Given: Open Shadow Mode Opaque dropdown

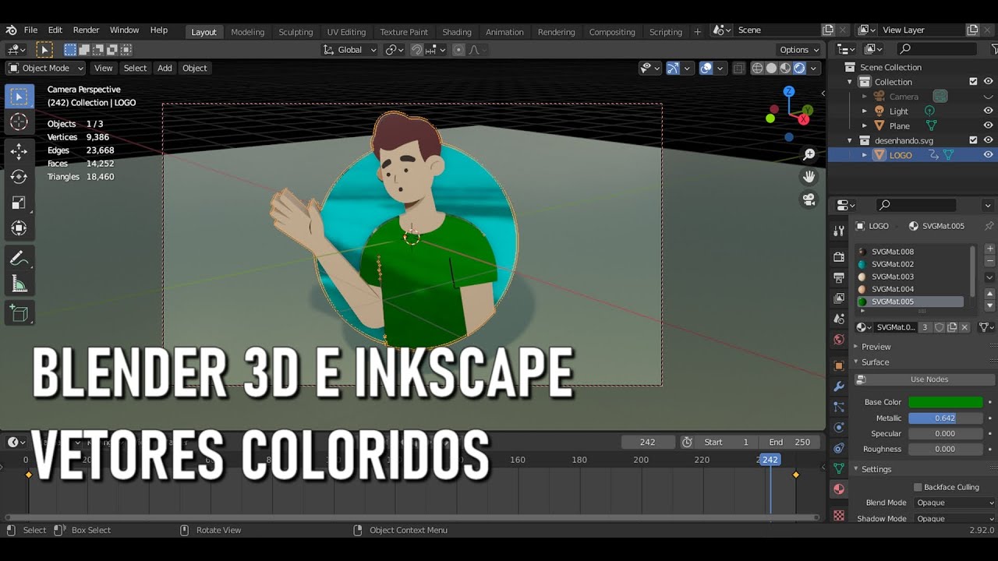Looking at the screenshot, I should pos(954,518).
